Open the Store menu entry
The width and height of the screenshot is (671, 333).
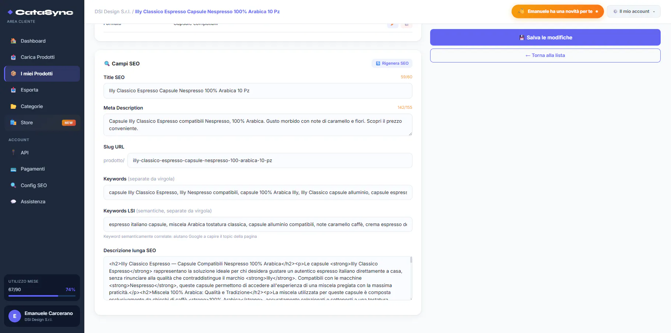pyautogui.click(x=42, y=123)
